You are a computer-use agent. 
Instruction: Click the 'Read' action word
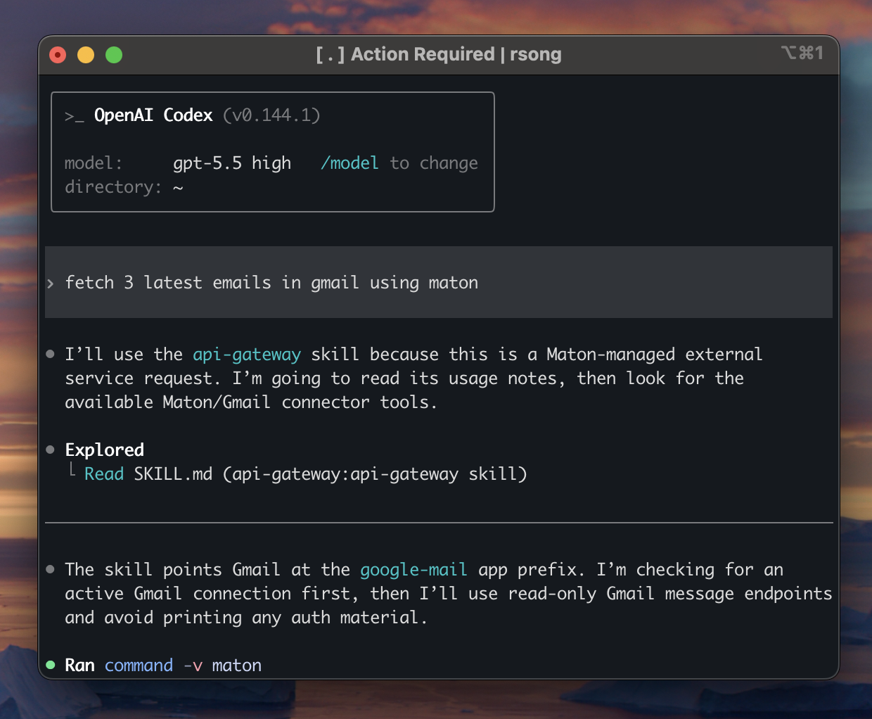[x=104, y=474]
